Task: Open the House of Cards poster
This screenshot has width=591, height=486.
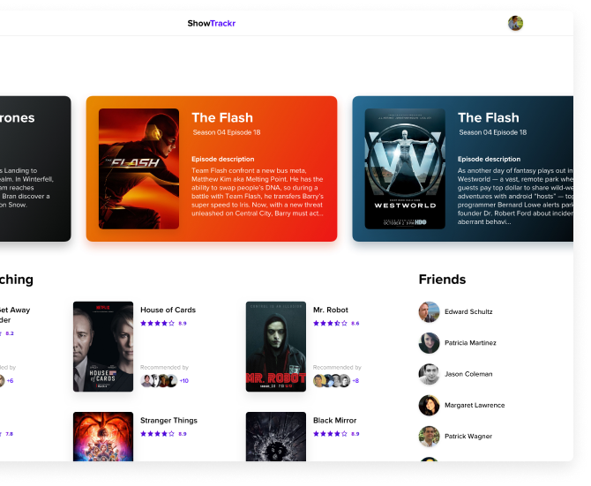Action: 103,347
